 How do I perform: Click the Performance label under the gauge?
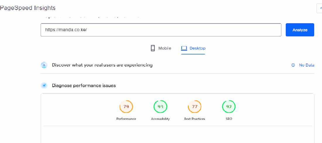[x=126, y=119]
